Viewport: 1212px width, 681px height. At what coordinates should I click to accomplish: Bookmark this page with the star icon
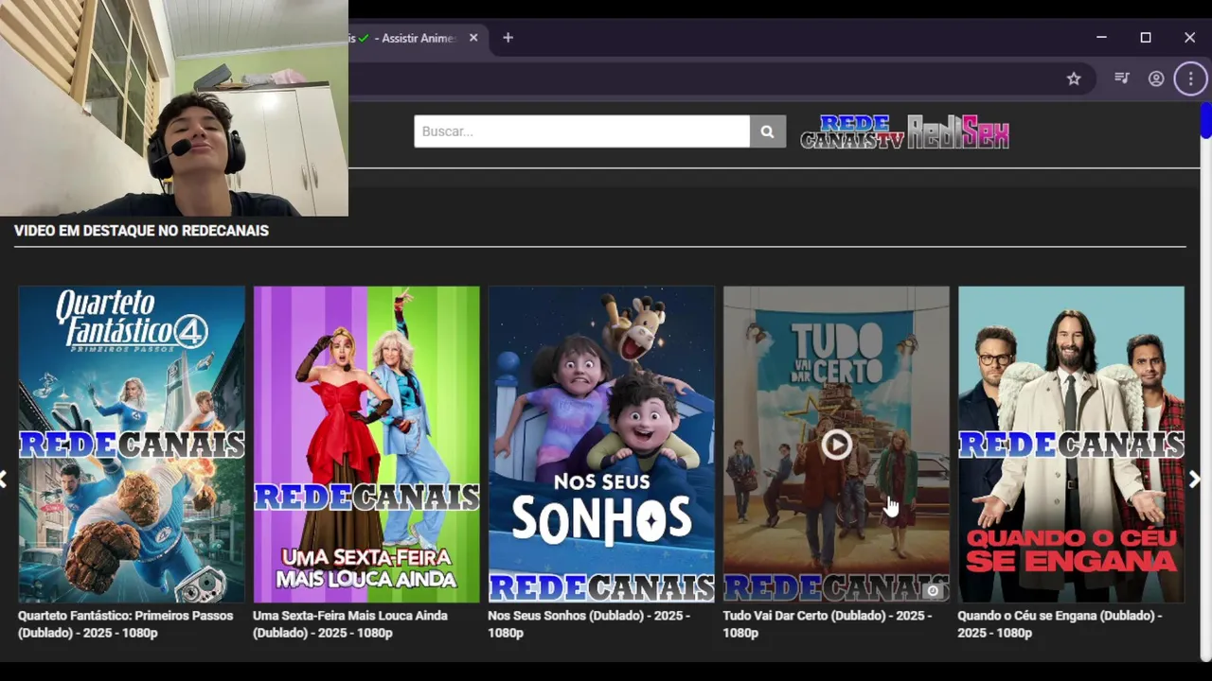tap(1074, 79)
